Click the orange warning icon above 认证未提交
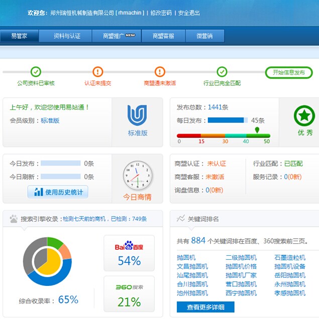The width and height of the screenshot is (319, 319). [x=98, y=72]
